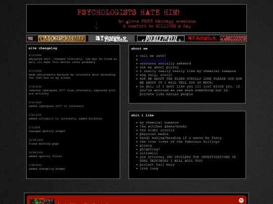Open the Spotify logo in the red widget
Screen dimensions: 273x204
point(241,200)
